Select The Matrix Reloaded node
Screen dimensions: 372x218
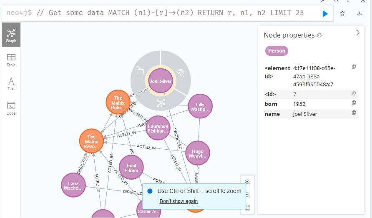(118, 102)
